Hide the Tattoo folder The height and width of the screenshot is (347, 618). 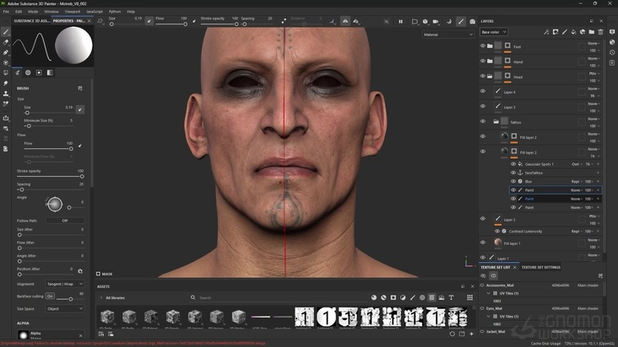pos(483,121)
